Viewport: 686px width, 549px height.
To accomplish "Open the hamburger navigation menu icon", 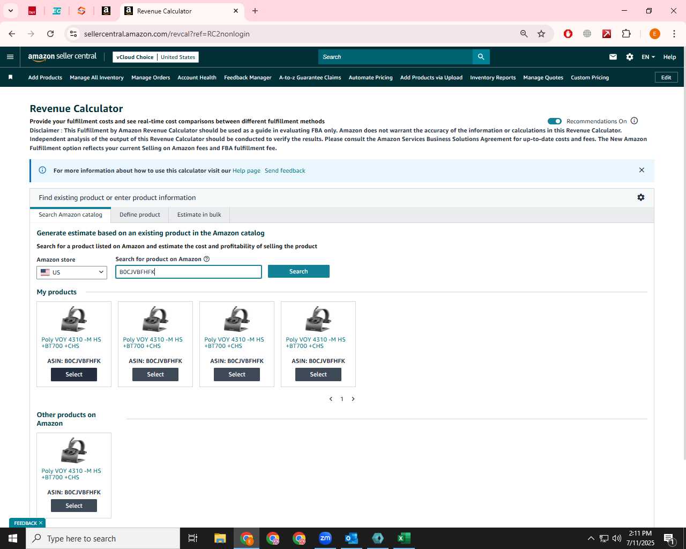I will coord(10,57).
